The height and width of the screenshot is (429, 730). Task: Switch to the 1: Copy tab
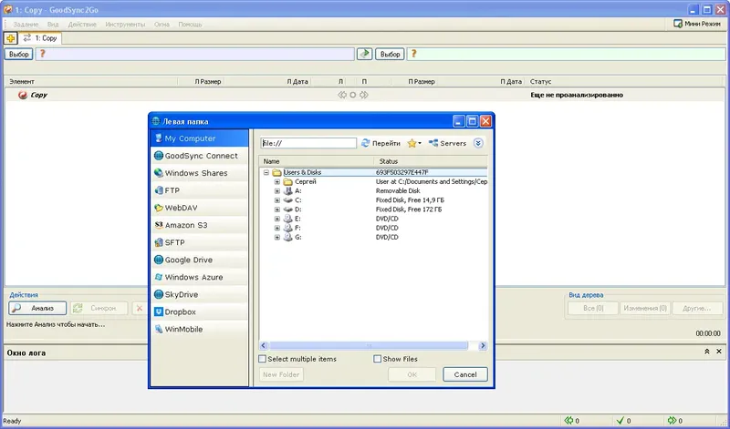[40, 38]
